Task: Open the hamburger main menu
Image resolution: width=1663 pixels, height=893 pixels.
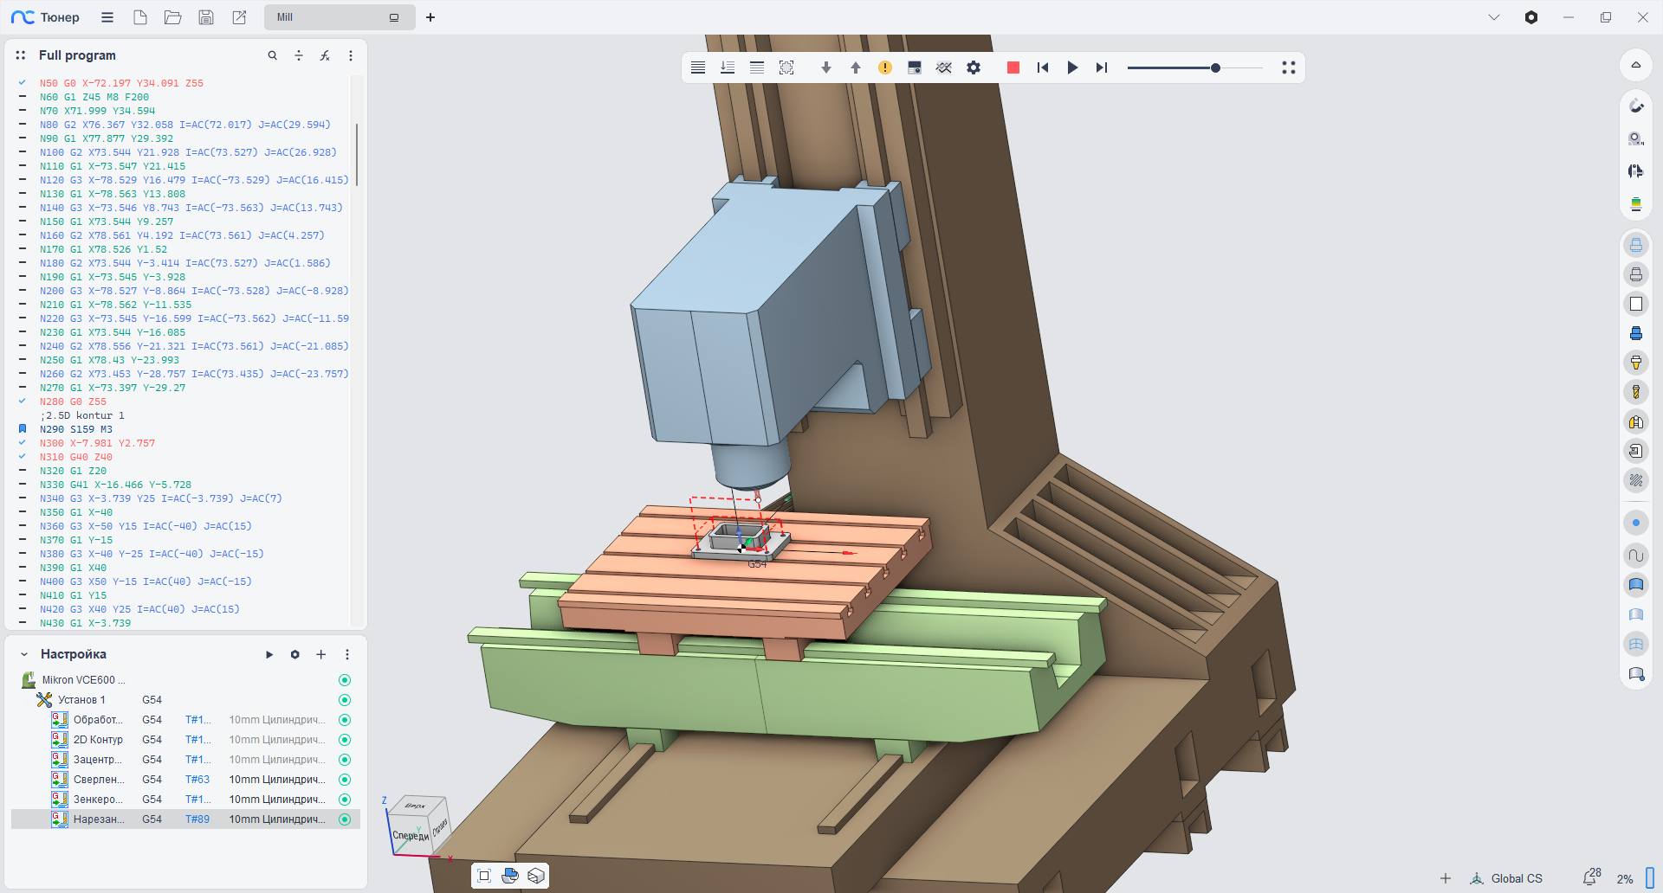Action: click(107, 17)
